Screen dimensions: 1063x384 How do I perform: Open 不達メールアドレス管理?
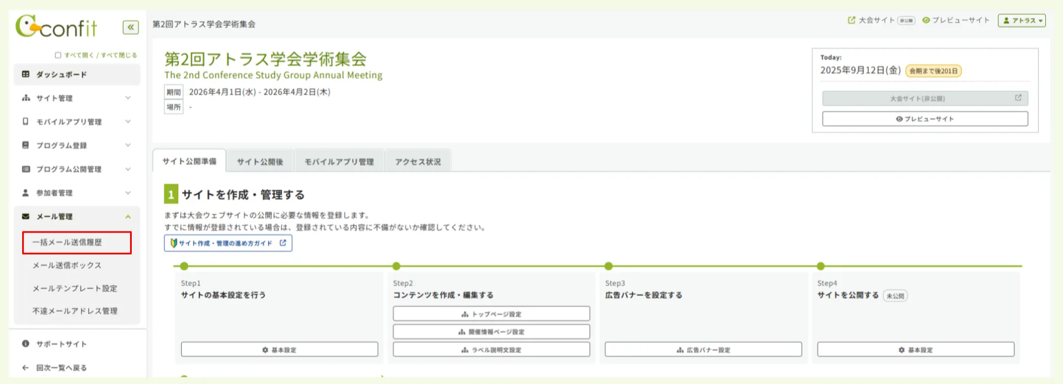(x=75, y=311)
